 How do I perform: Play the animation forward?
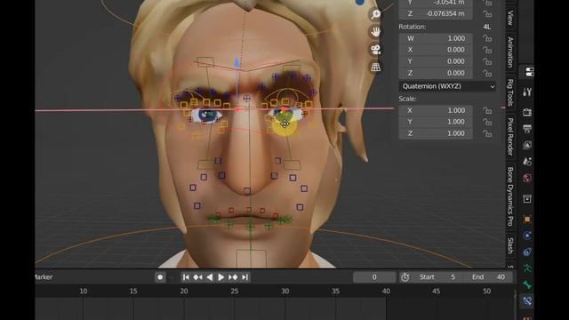[220, 277]
